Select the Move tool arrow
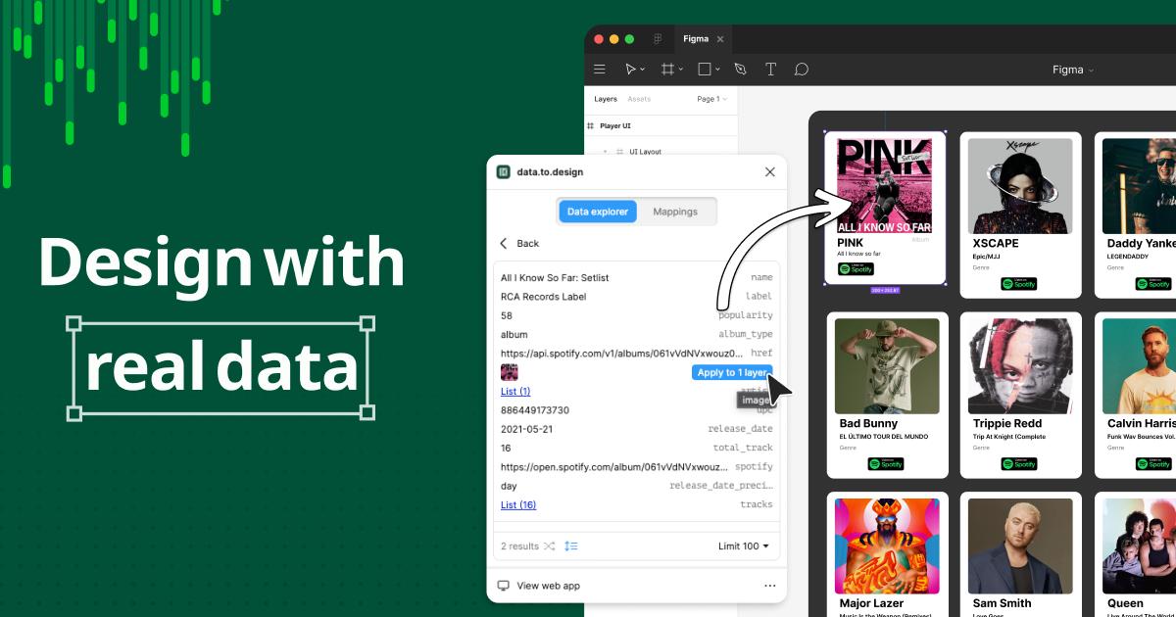The height and width of the screenshot is (617, 1176). [x=630, y=70]
